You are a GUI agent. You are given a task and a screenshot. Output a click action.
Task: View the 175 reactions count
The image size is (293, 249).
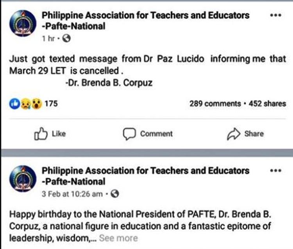51,103
